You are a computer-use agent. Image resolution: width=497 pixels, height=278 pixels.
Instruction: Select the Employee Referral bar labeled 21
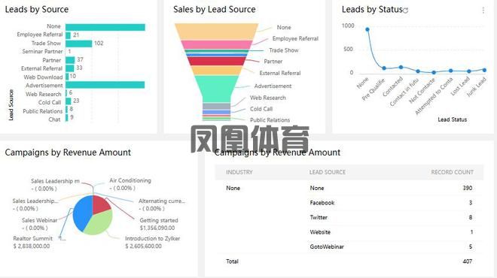(68, 35)
